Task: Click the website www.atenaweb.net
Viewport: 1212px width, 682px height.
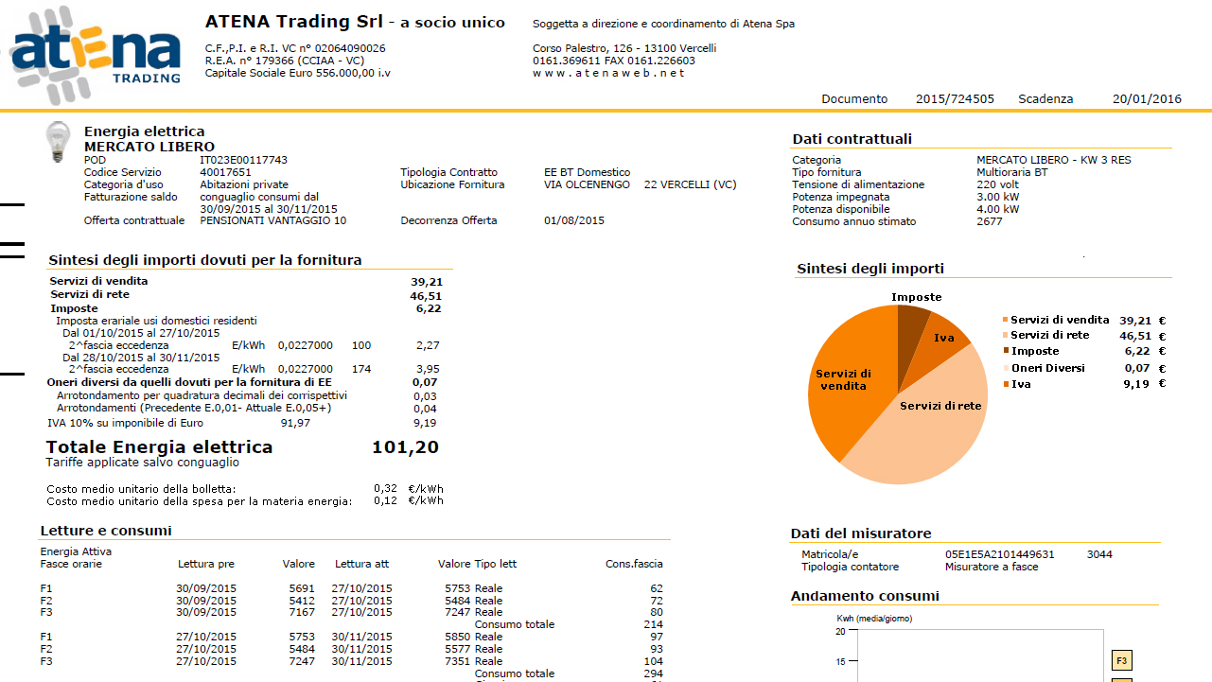Action: click(608, 73)
